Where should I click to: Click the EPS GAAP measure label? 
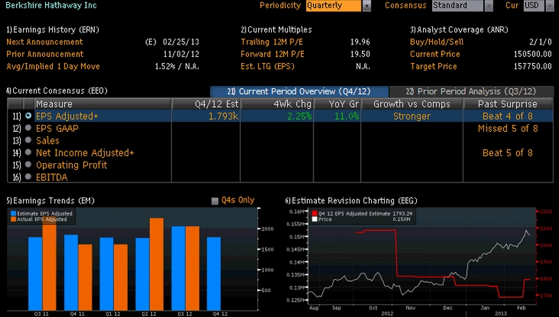(57, 128)
